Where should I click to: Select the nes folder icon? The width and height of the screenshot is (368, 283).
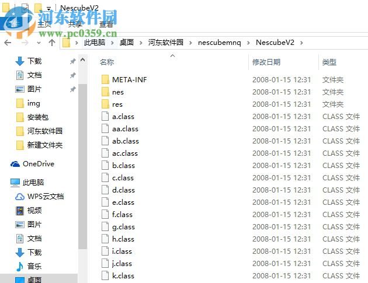[105, 92]
